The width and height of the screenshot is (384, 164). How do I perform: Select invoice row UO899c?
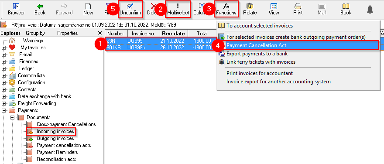point(161,47)
